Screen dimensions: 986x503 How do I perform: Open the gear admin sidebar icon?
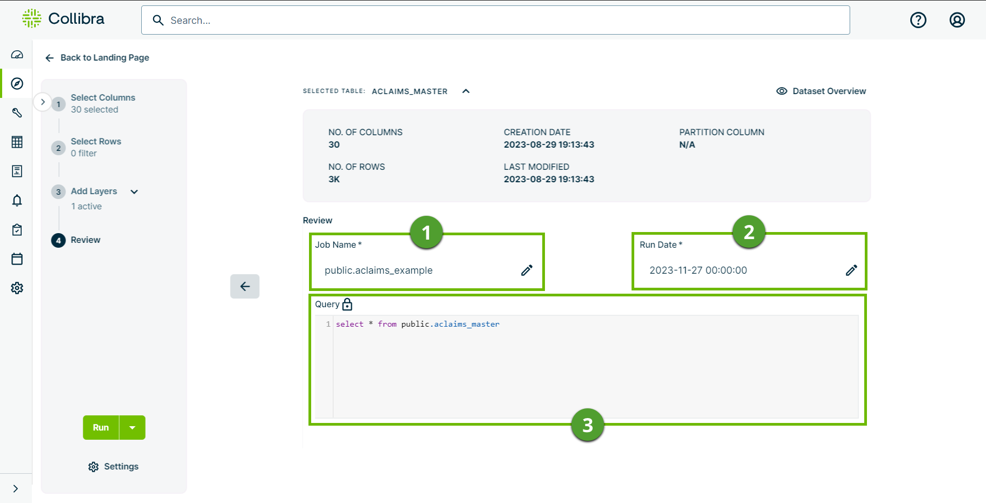(x=17, y=288)
